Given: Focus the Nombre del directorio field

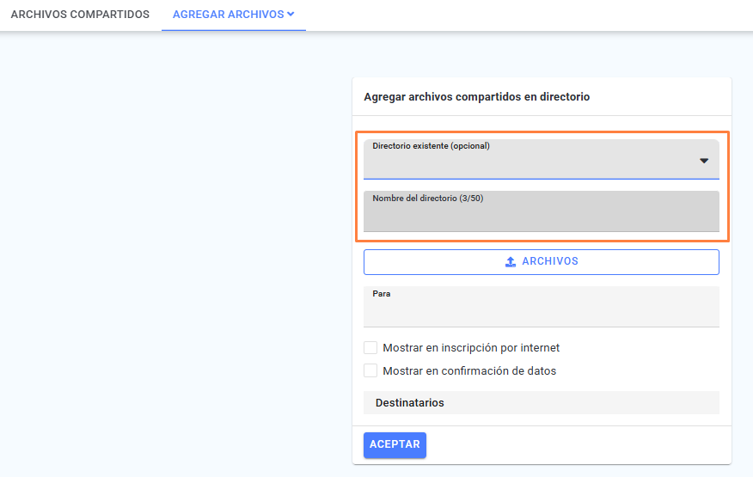Looking at the screenshot, I should click(542, 211).
